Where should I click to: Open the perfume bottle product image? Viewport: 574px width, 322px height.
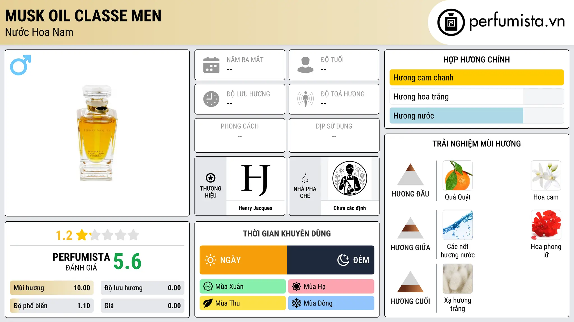point(97,133)
